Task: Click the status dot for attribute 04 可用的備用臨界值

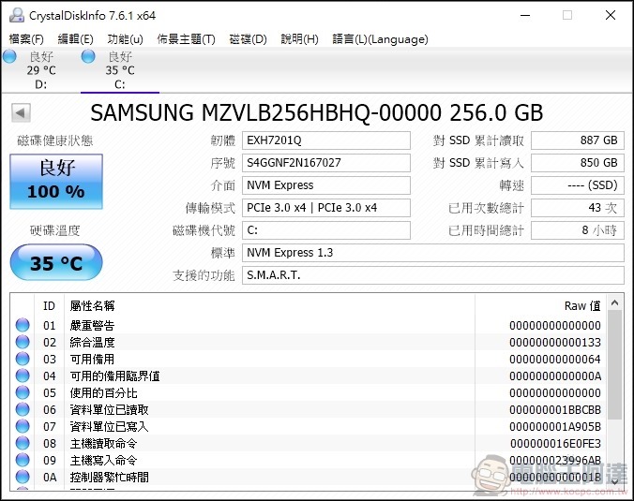Action: 23,376
